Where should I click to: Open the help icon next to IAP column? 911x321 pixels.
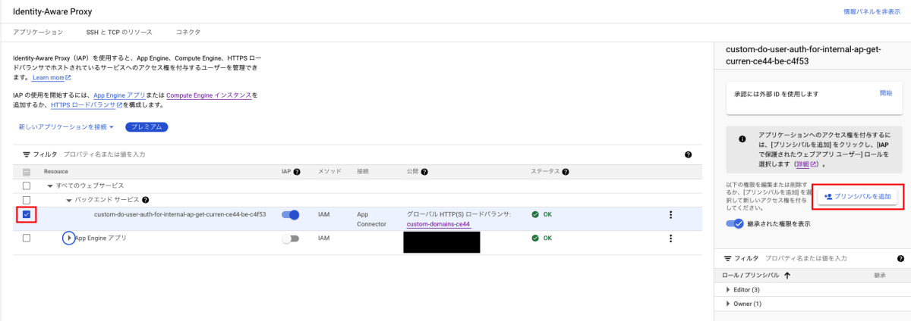click(298, 172)
